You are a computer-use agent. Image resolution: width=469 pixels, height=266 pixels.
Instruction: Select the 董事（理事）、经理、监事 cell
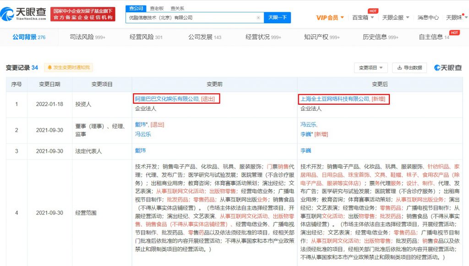pos(102,130)
